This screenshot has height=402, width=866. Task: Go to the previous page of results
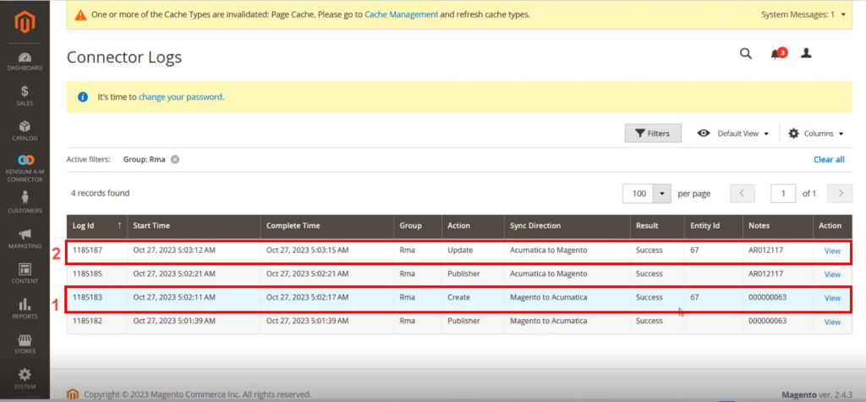click(743, 194)
